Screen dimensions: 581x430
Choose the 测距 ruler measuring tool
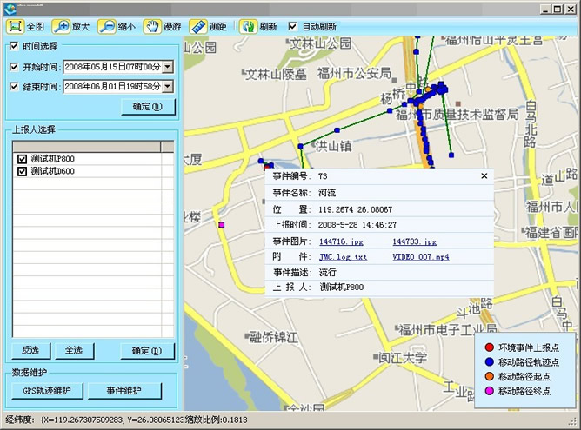tap(198, 27)
